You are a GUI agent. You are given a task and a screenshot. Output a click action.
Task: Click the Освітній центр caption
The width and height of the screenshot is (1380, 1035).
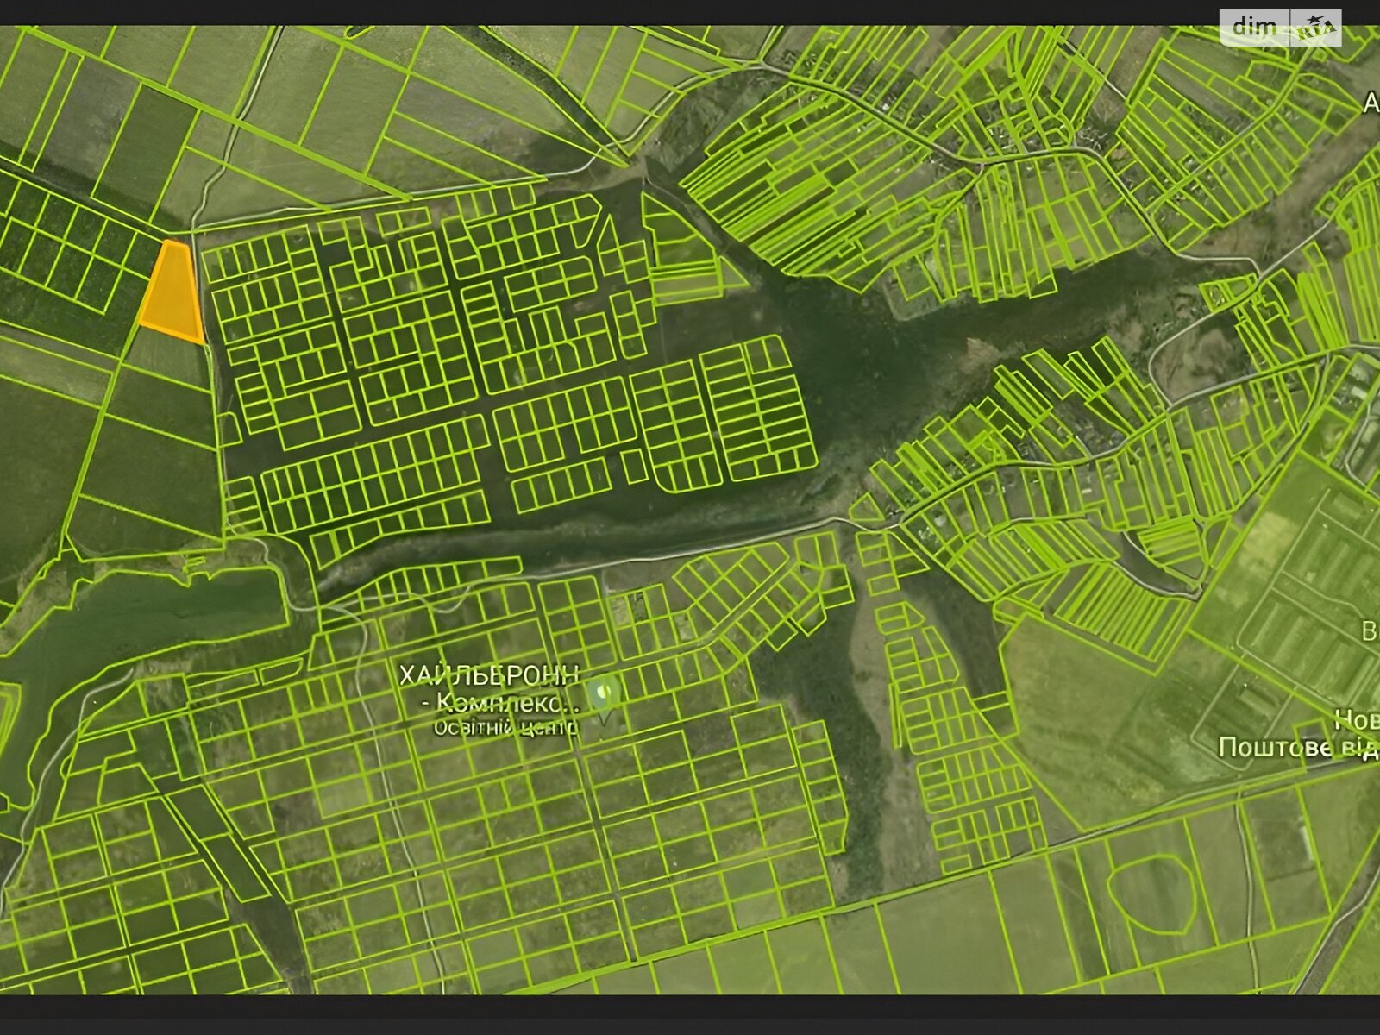[x=505, y=729]
